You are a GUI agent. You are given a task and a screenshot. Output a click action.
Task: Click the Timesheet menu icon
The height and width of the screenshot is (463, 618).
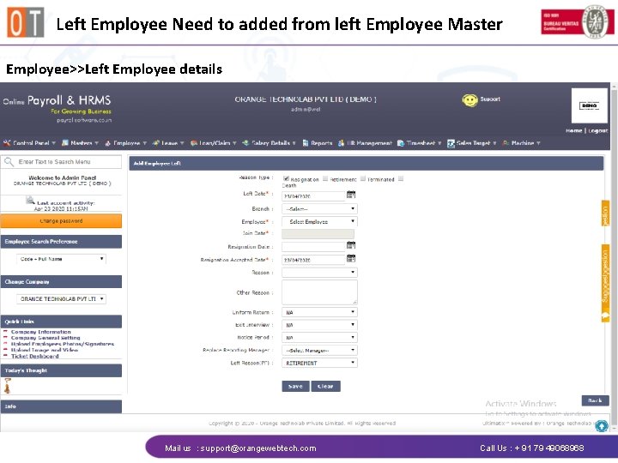(x=401, y=143)
